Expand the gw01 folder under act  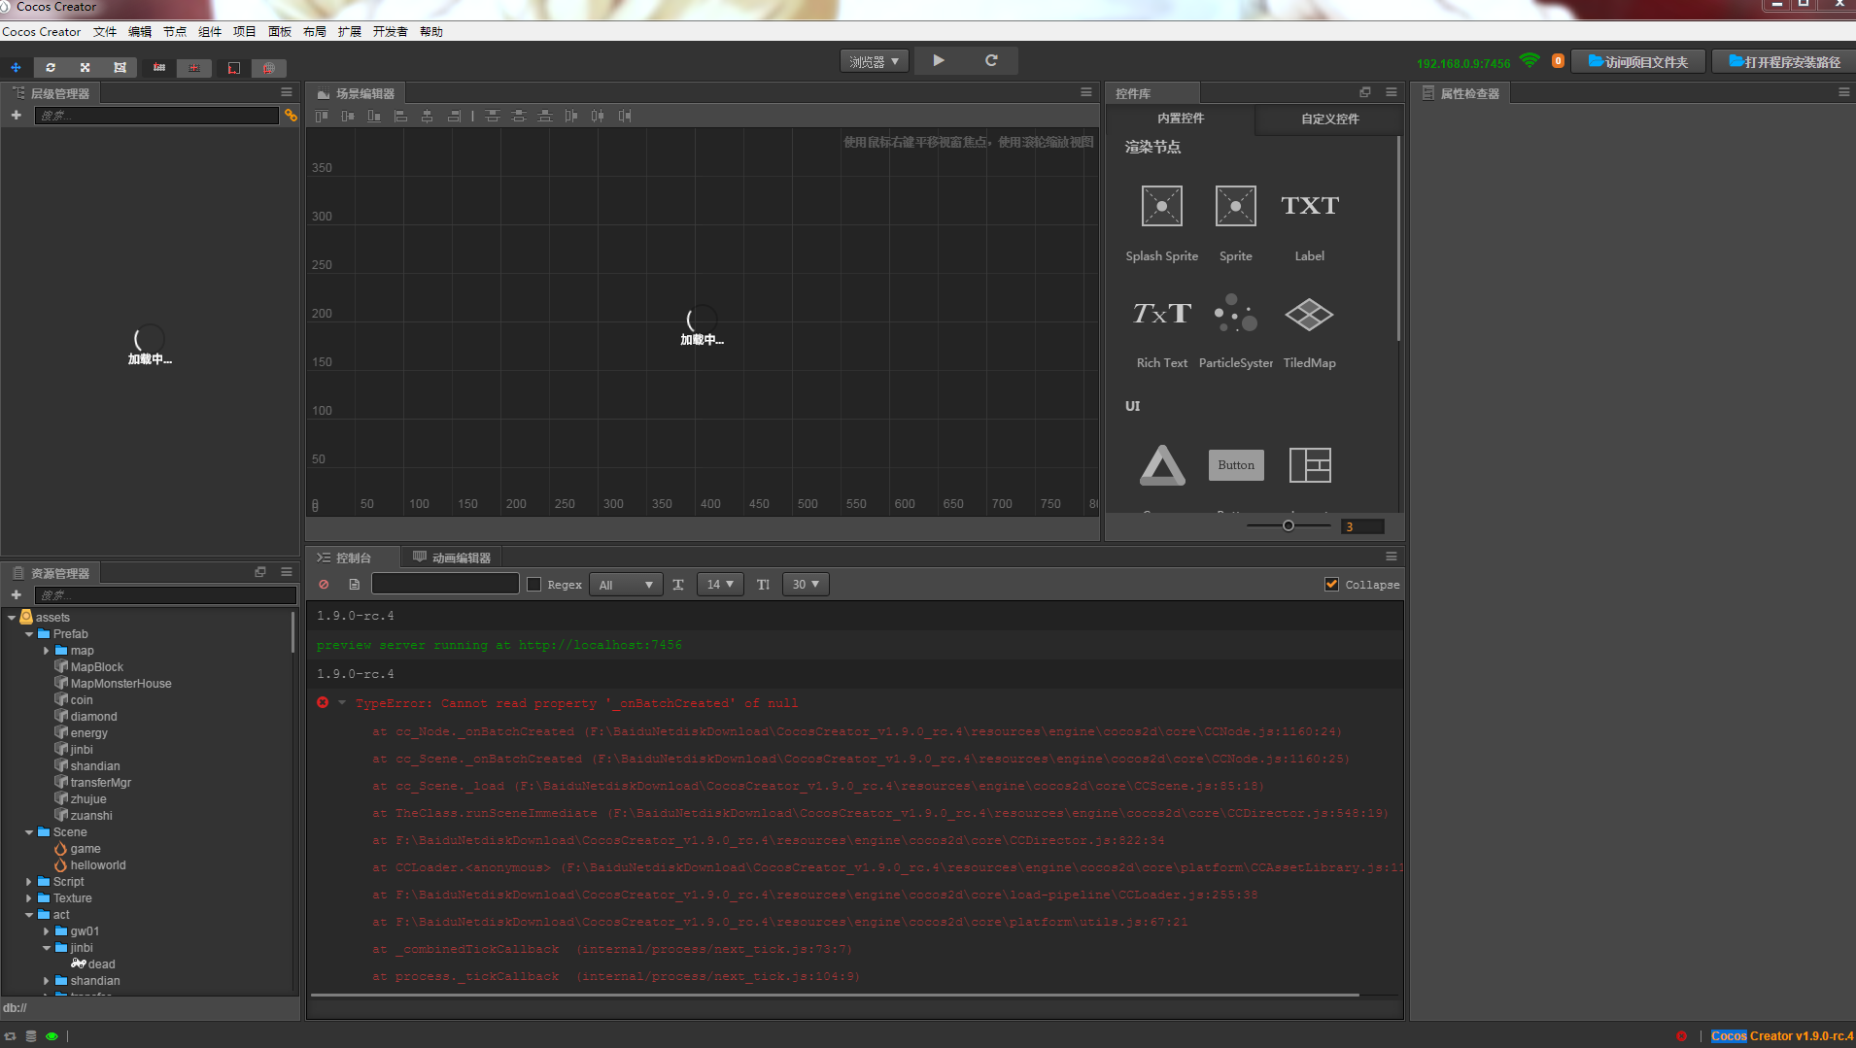point(47,931)
